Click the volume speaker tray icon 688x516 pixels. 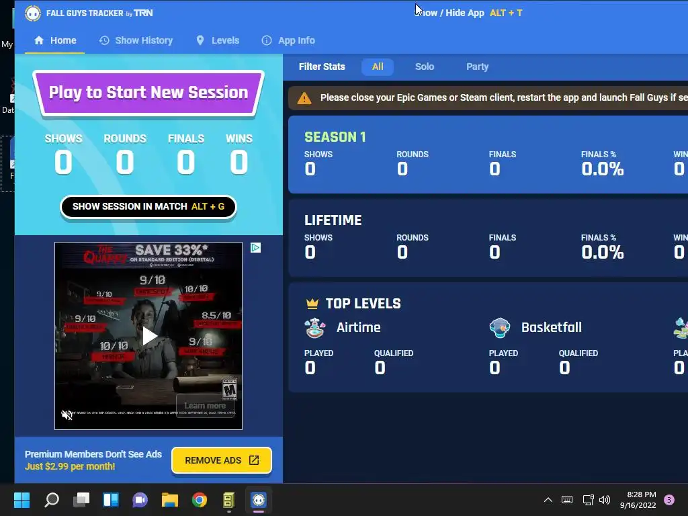point(605,500)
